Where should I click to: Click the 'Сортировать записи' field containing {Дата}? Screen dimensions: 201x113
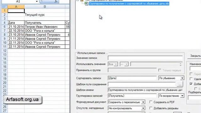132,78
